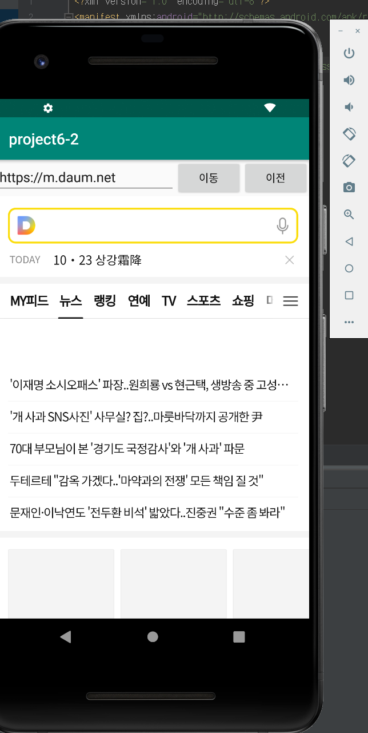Image resolution: width=368 pixels, height=733 pixels.
Task: Tap the settings gear in status bar
Action: coord(48,108)
